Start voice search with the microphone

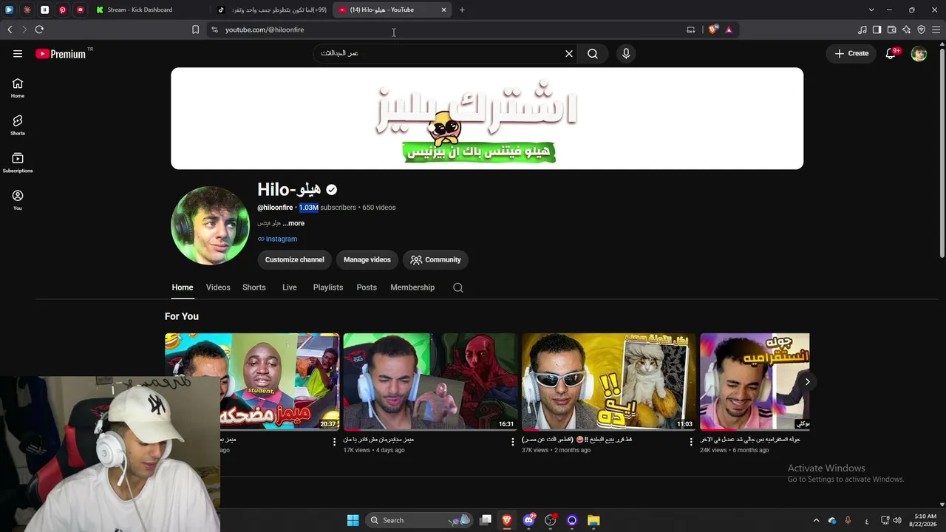pyautogui.click(x=626, y=53)
